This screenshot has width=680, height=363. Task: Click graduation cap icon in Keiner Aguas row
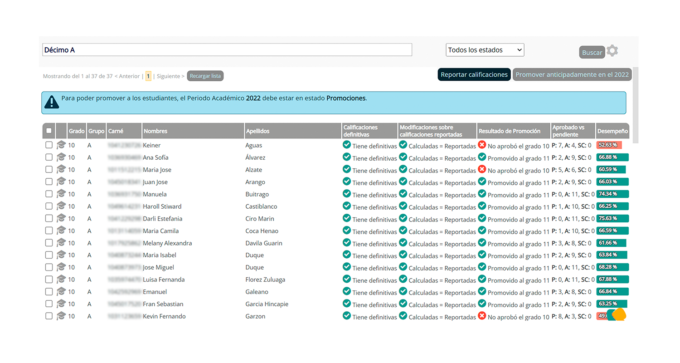click(x=61, y=145)
